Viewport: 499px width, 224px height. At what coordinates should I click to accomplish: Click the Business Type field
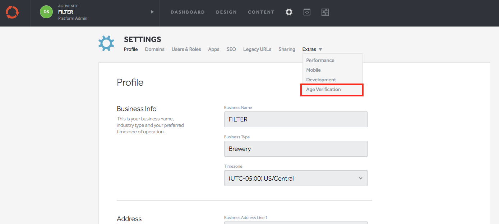(x=296, y=149)
